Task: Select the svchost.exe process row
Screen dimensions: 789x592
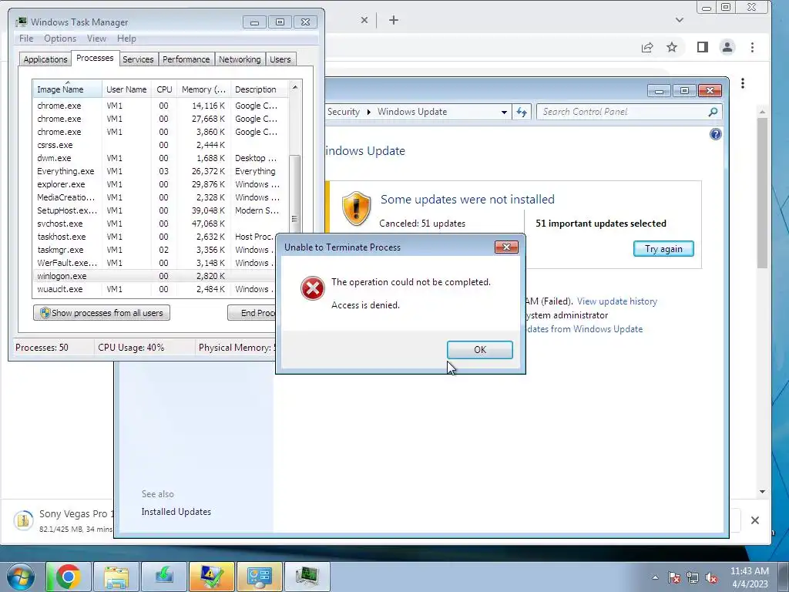Action: click(x=161, y=224)
